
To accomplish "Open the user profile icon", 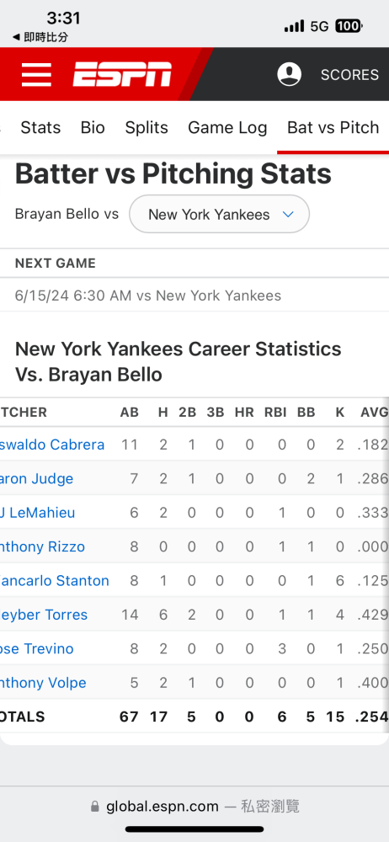I will point(289,74).
